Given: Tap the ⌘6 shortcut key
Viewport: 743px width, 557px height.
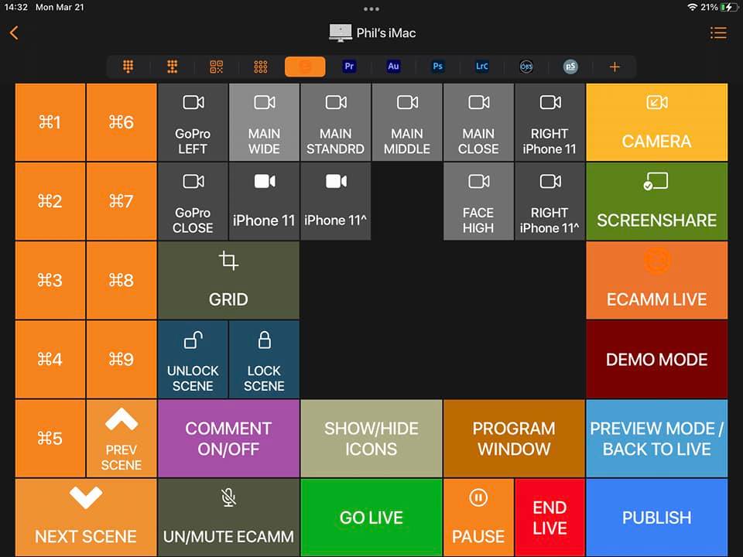Looking at the screenshot, I should click(122, 122).
